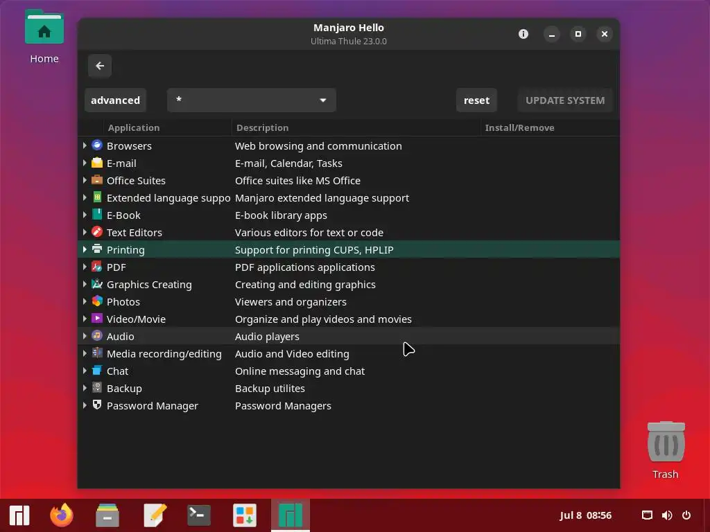The image size is (710, 532).
Task: Click the Extended language support icon
Action: click(x=97, y=197)
